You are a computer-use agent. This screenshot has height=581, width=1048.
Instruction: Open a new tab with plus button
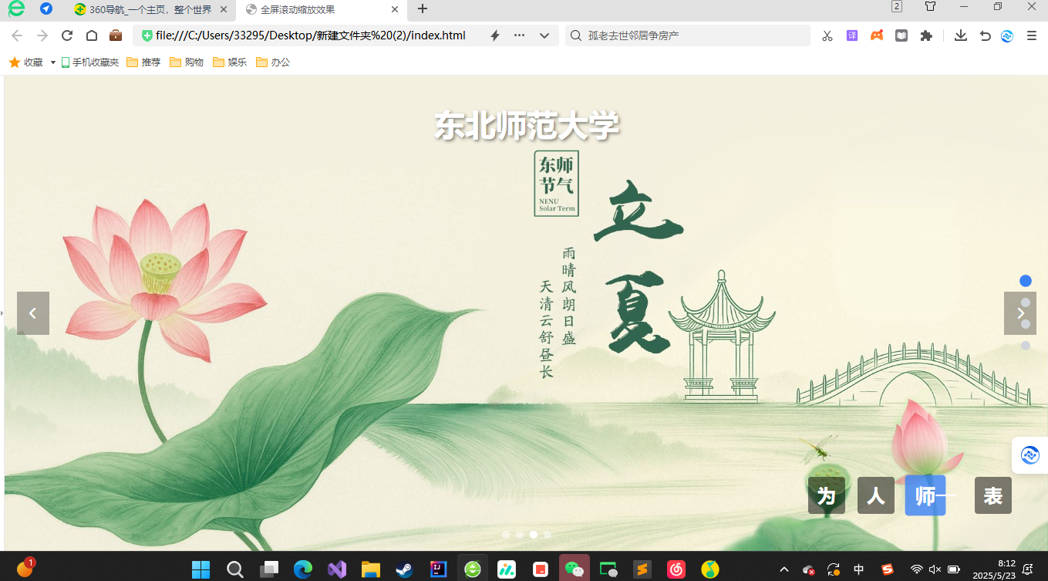pos(423,9)
